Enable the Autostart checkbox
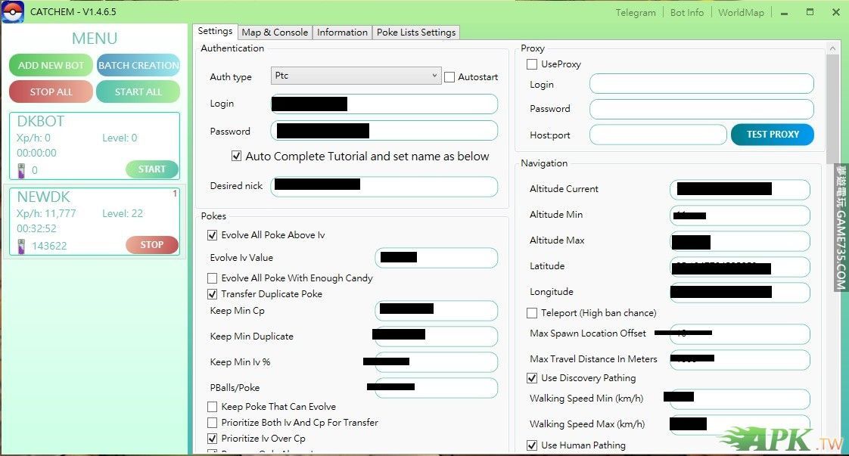 point(449,77)
